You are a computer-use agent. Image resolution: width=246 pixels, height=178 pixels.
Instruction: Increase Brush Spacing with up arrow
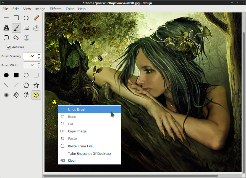pyautogui.click(x=39, y=54)
